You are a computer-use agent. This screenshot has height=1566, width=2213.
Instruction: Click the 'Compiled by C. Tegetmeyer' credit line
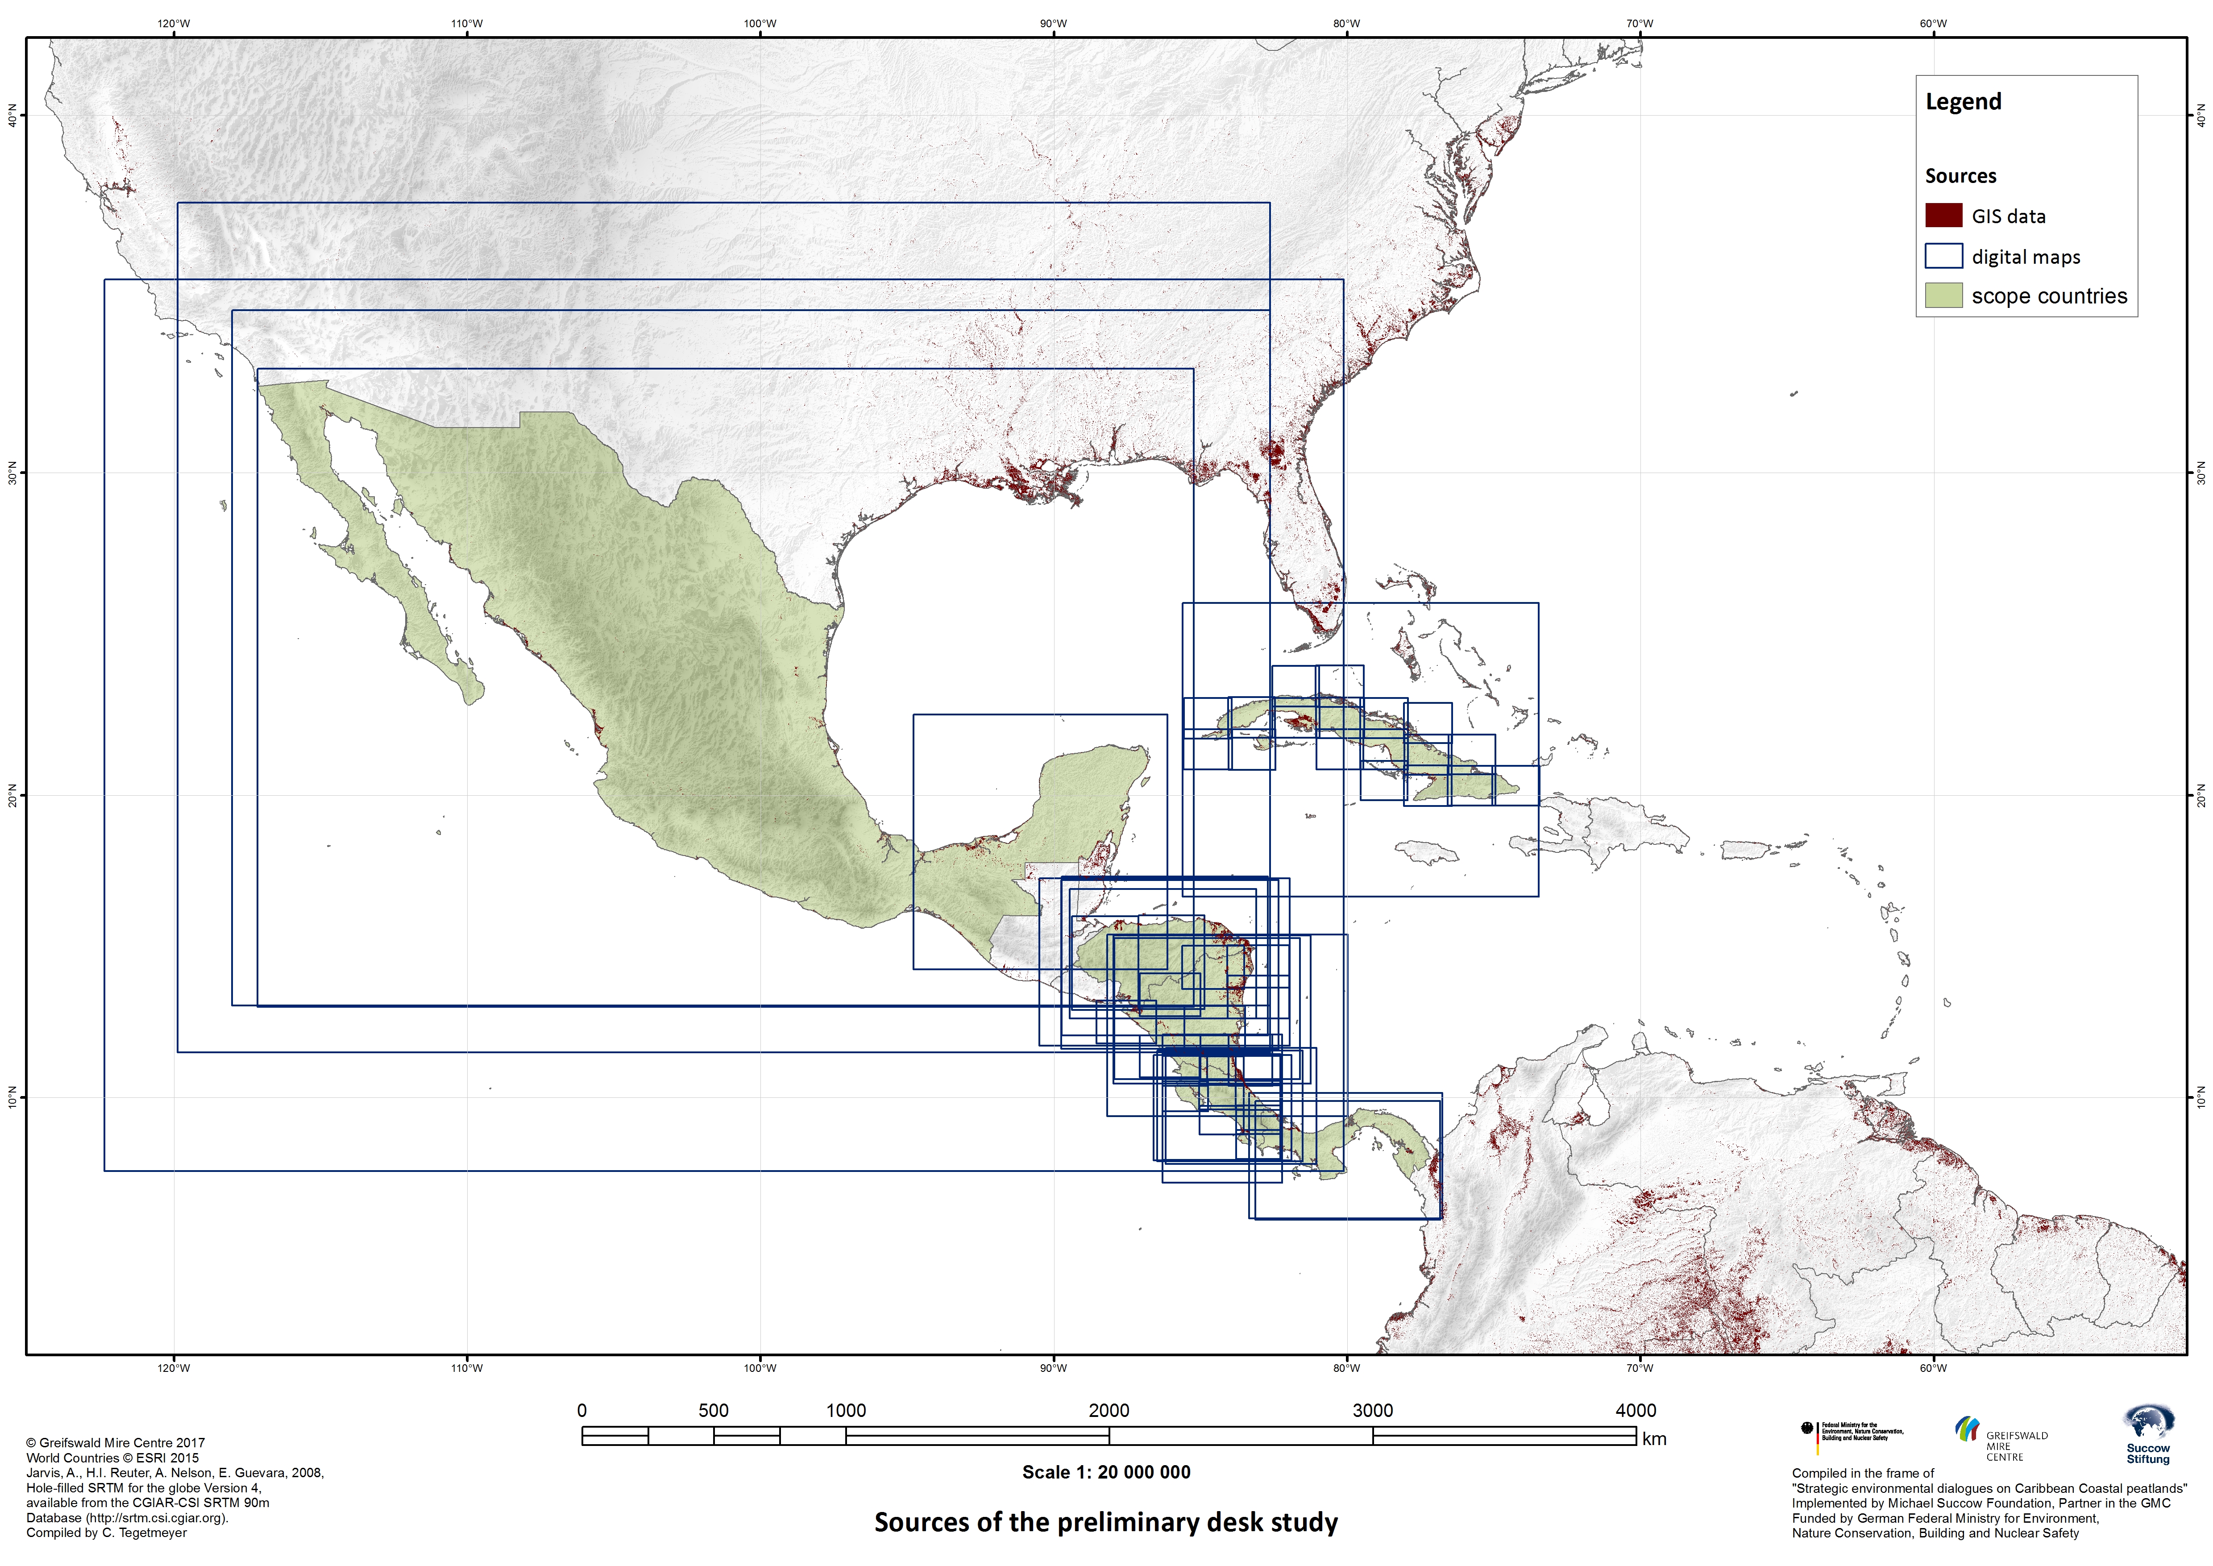click(106, 1533)
